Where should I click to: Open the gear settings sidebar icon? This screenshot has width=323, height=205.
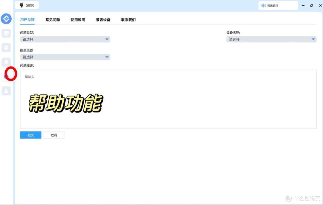6,48
